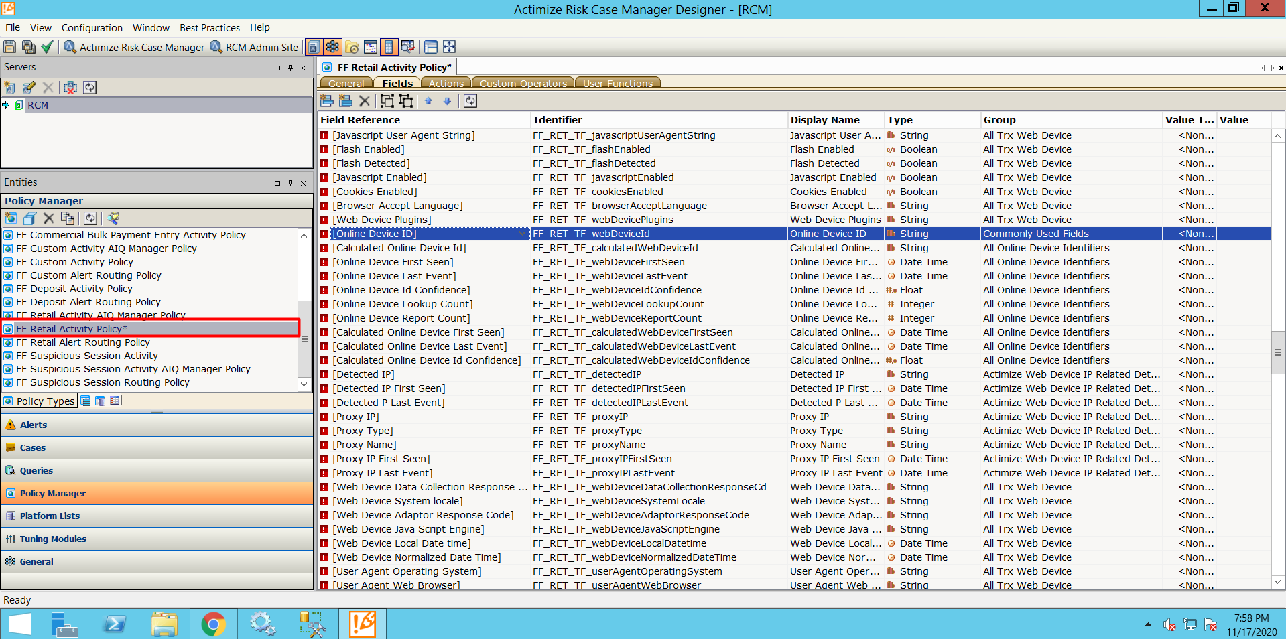Click the first add field icon in Fields toolbar
1286x639 pixels.
(x=327, y=101)
